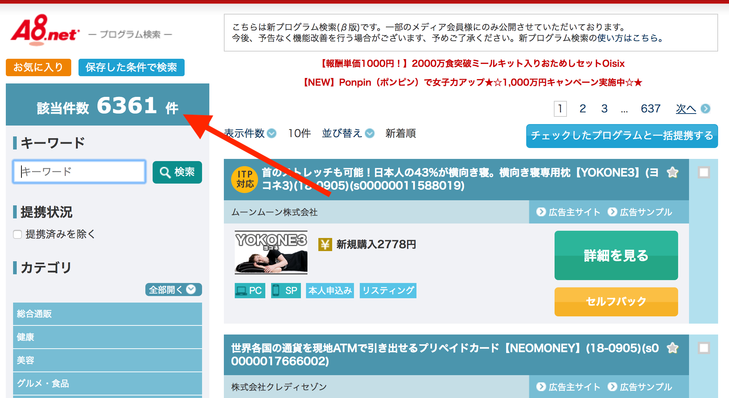Click current page number 1
The width and height of the screenshot is (729, 398).
point(560,108)
